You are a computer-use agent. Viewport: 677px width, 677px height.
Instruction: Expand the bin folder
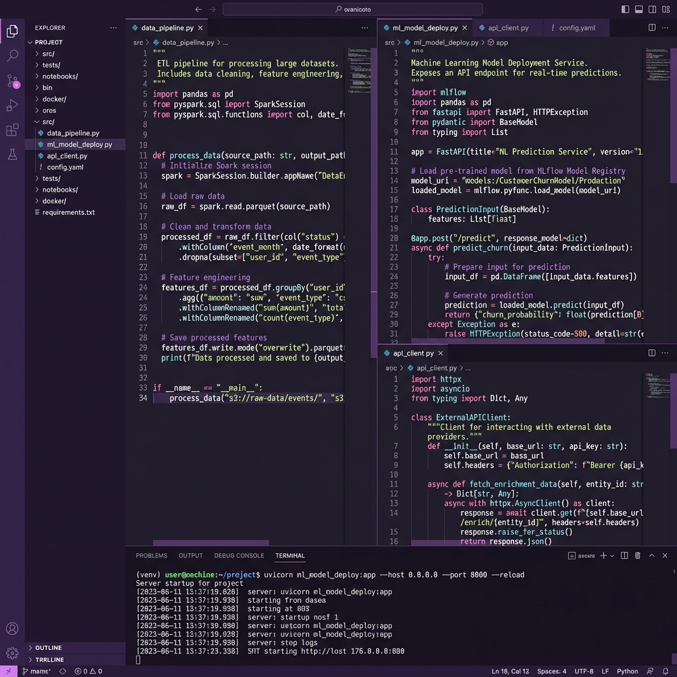(x=48, y=87)
